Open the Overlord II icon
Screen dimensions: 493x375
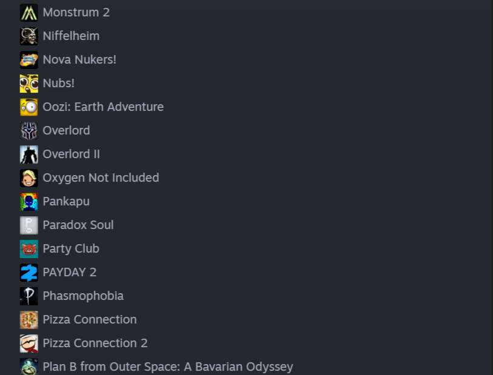pos(29,154)
